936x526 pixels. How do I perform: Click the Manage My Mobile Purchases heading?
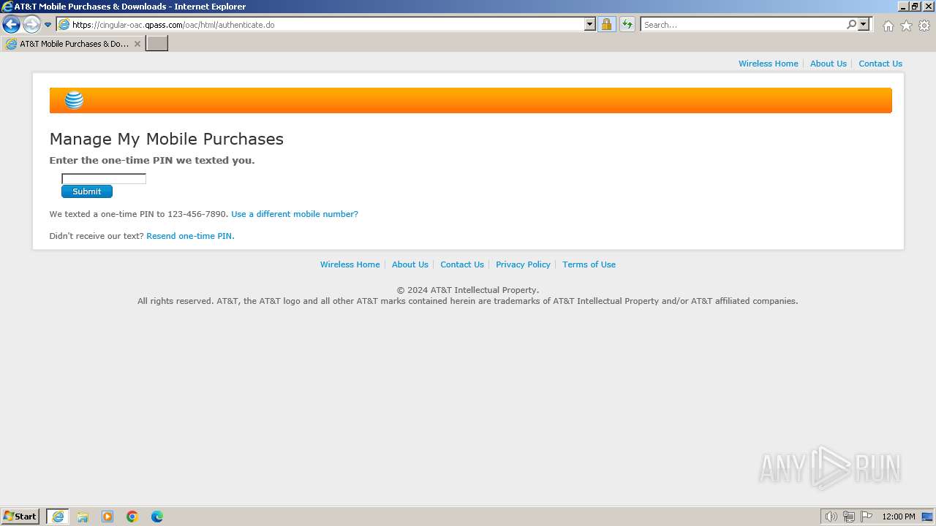click(166, 139)
